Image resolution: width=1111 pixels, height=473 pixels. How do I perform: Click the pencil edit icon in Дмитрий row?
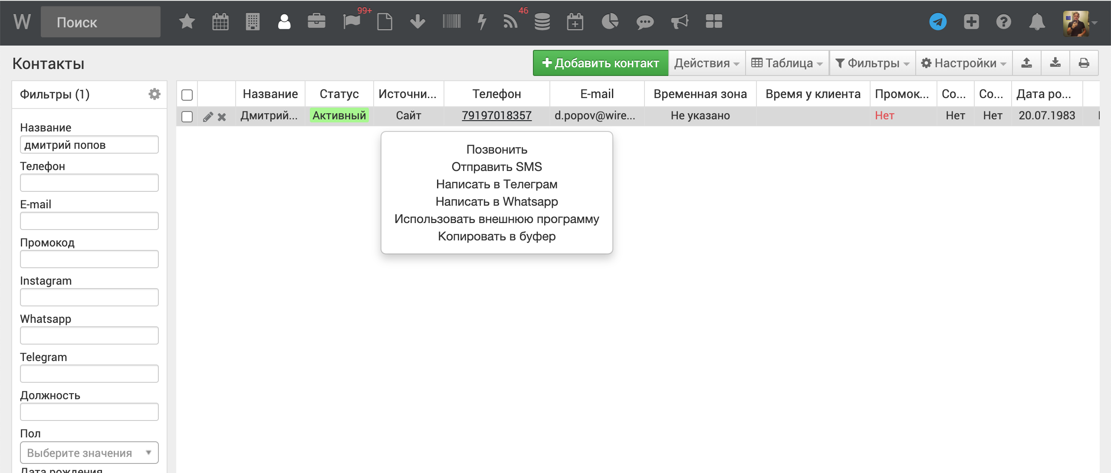pos(208,117)
